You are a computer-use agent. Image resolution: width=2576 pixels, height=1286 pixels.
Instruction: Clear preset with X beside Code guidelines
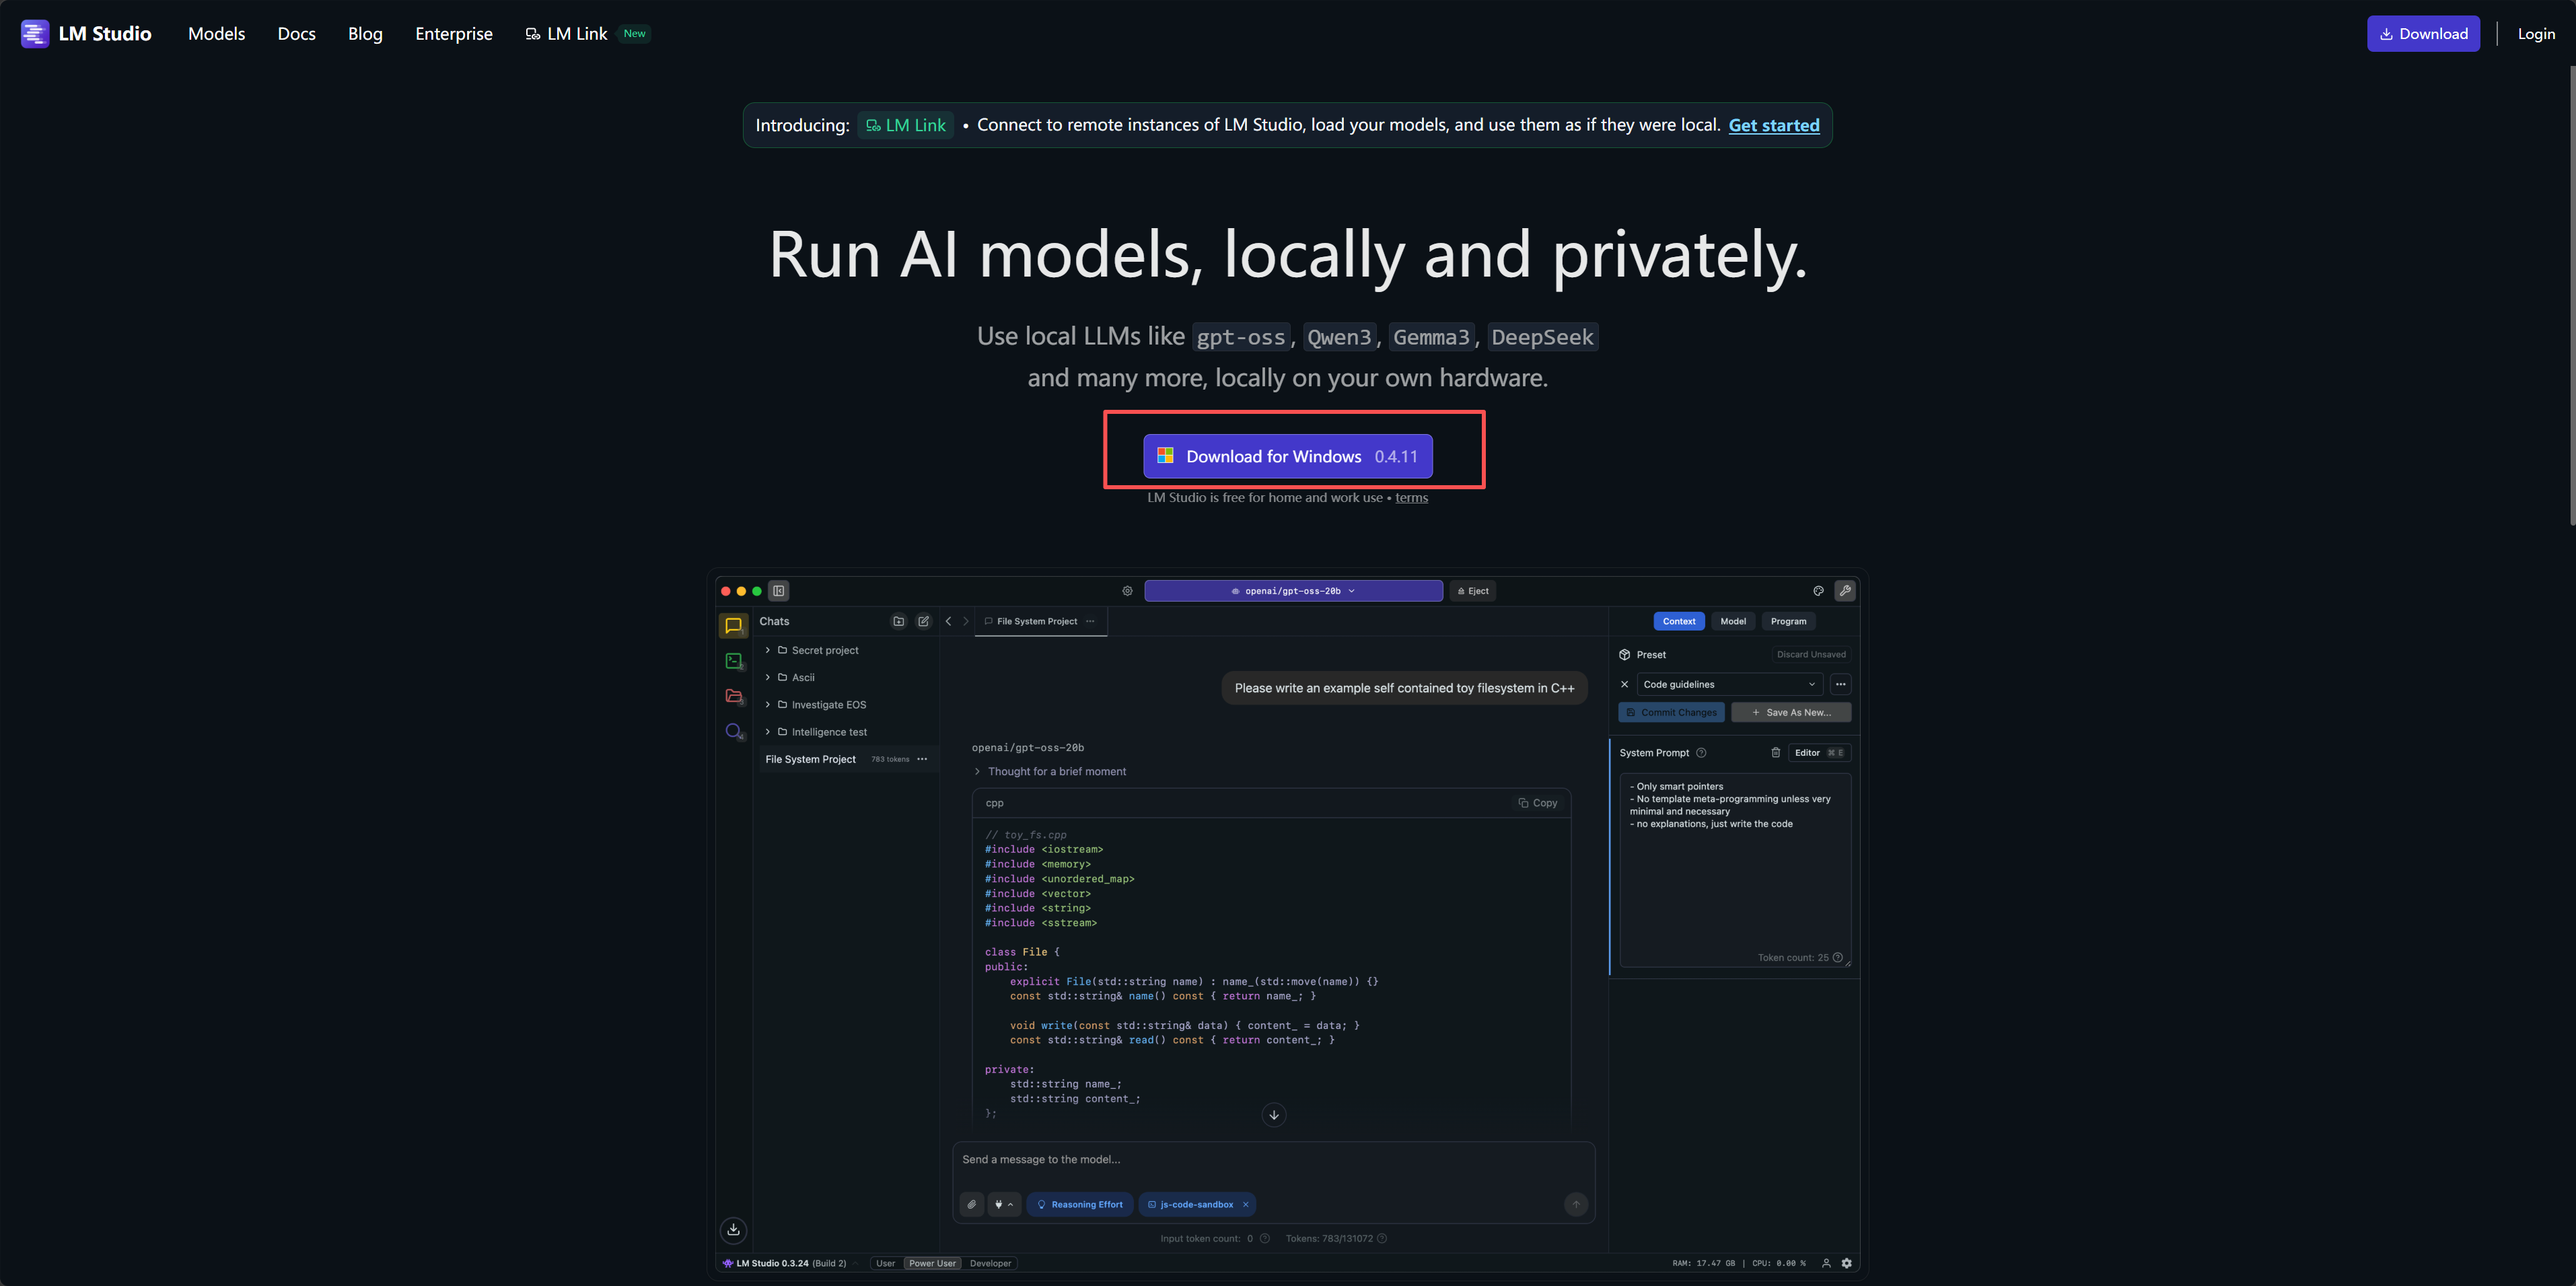point(1624,685)
